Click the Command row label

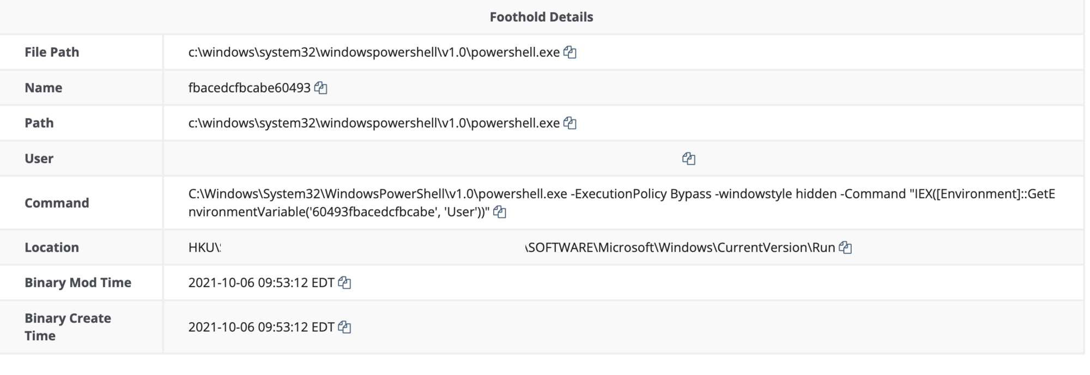tap(57, 203)
